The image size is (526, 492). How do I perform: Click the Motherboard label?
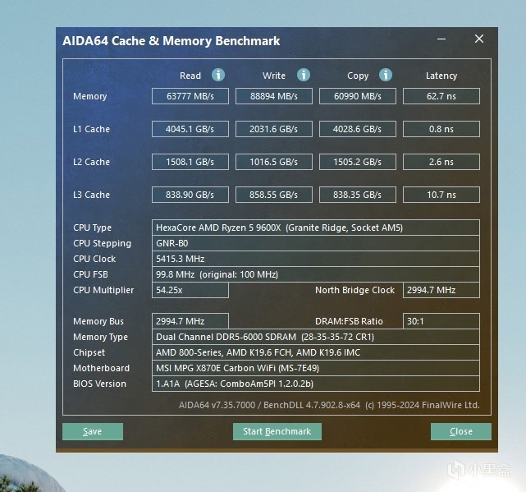tap(101, 368)
